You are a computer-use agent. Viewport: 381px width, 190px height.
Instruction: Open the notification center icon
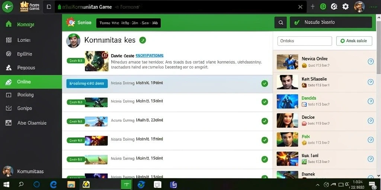372,185
